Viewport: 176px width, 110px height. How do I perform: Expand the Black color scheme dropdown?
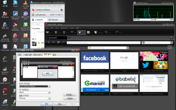[49, 92]
